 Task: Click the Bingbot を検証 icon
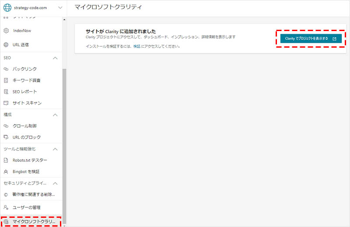tap(6, 171)
